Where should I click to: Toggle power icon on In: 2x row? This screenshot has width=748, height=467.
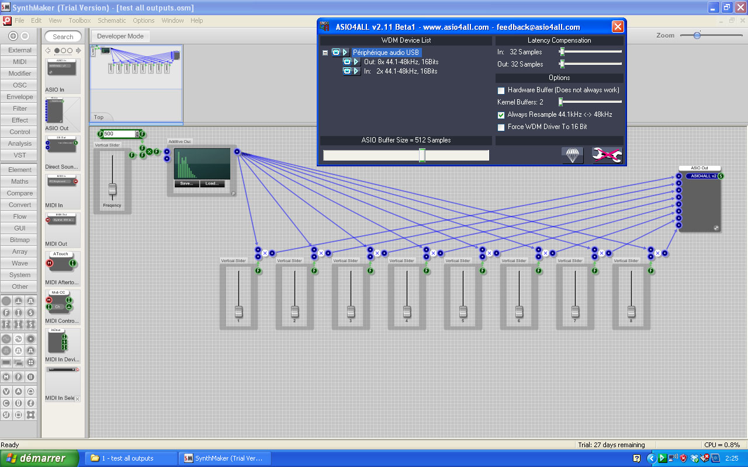pyautogui.click(x=347, y=71)
